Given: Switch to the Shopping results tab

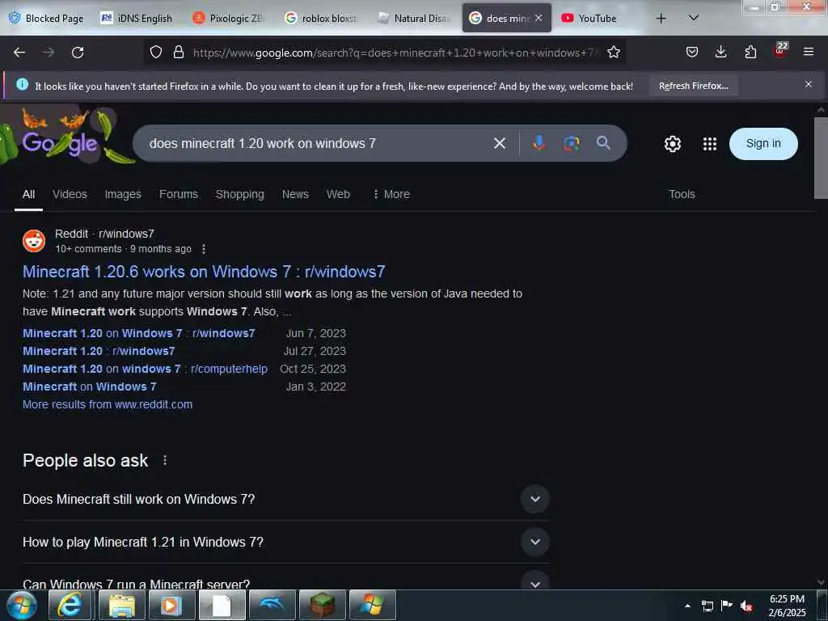Looking at the screenshot, I should [239, 194].
